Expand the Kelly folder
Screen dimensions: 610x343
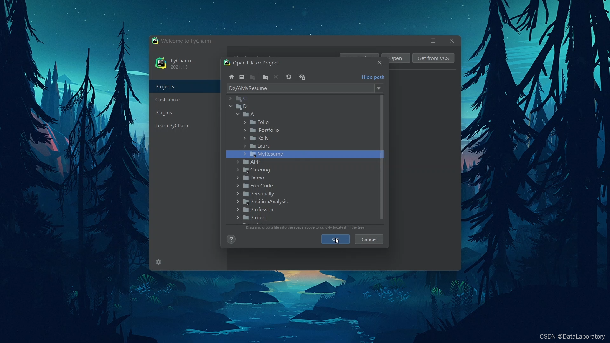[x=245, y=138]
